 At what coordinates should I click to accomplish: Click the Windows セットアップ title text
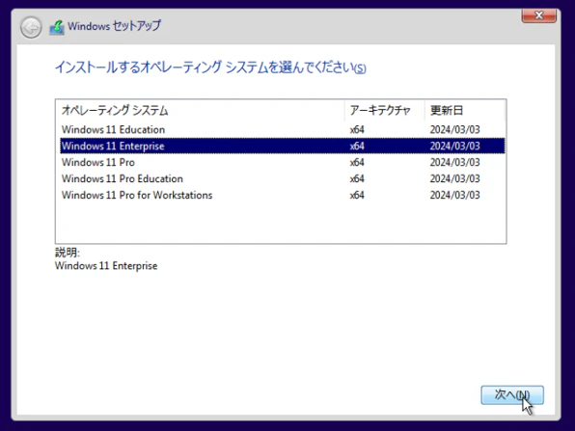(x=114, y=26)
